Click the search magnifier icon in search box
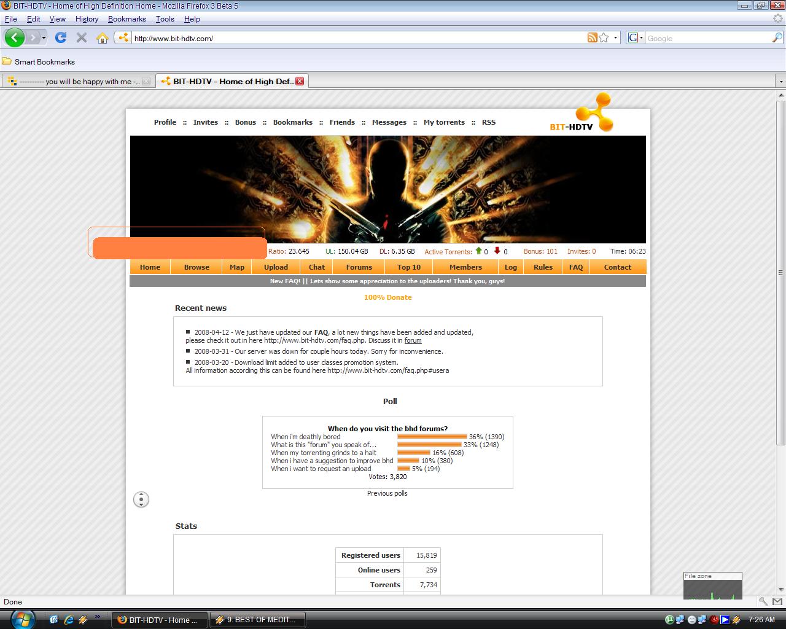 click(777, 37)
